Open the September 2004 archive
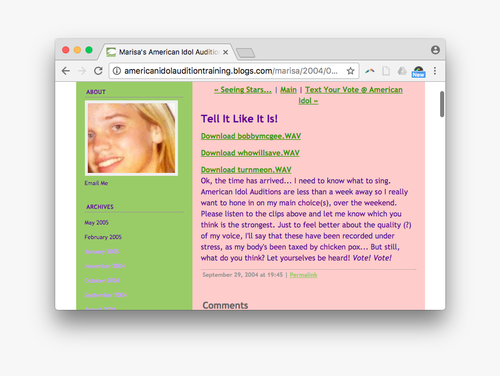Screen dimensions: 500x376 click(x=106, y=295)
